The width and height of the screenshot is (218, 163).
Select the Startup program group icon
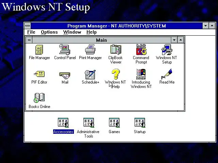coord(140,123)
